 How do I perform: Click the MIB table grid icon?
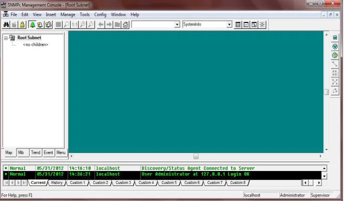click(x=238, y=24)
